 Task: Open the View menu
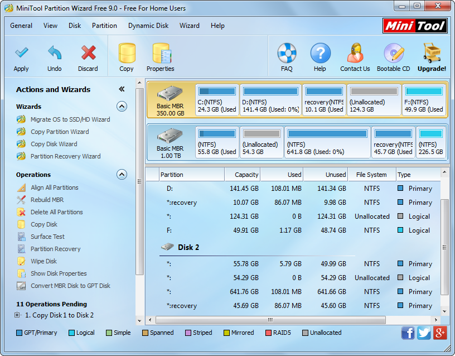tap(51, 26)
